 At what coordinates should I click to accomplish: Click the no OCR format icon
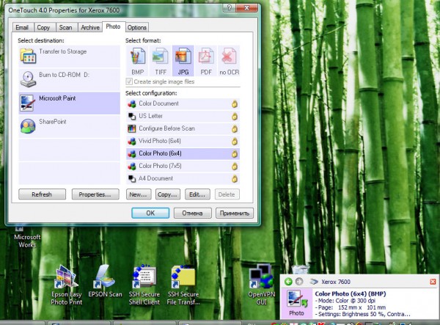click(229, 61)
